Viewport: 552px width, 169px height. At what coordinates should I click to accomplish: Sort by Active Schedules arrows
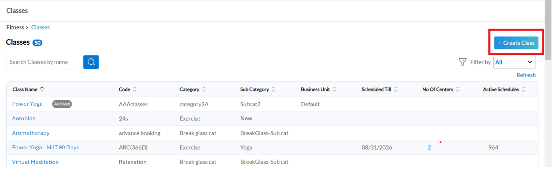coord(523,89)
